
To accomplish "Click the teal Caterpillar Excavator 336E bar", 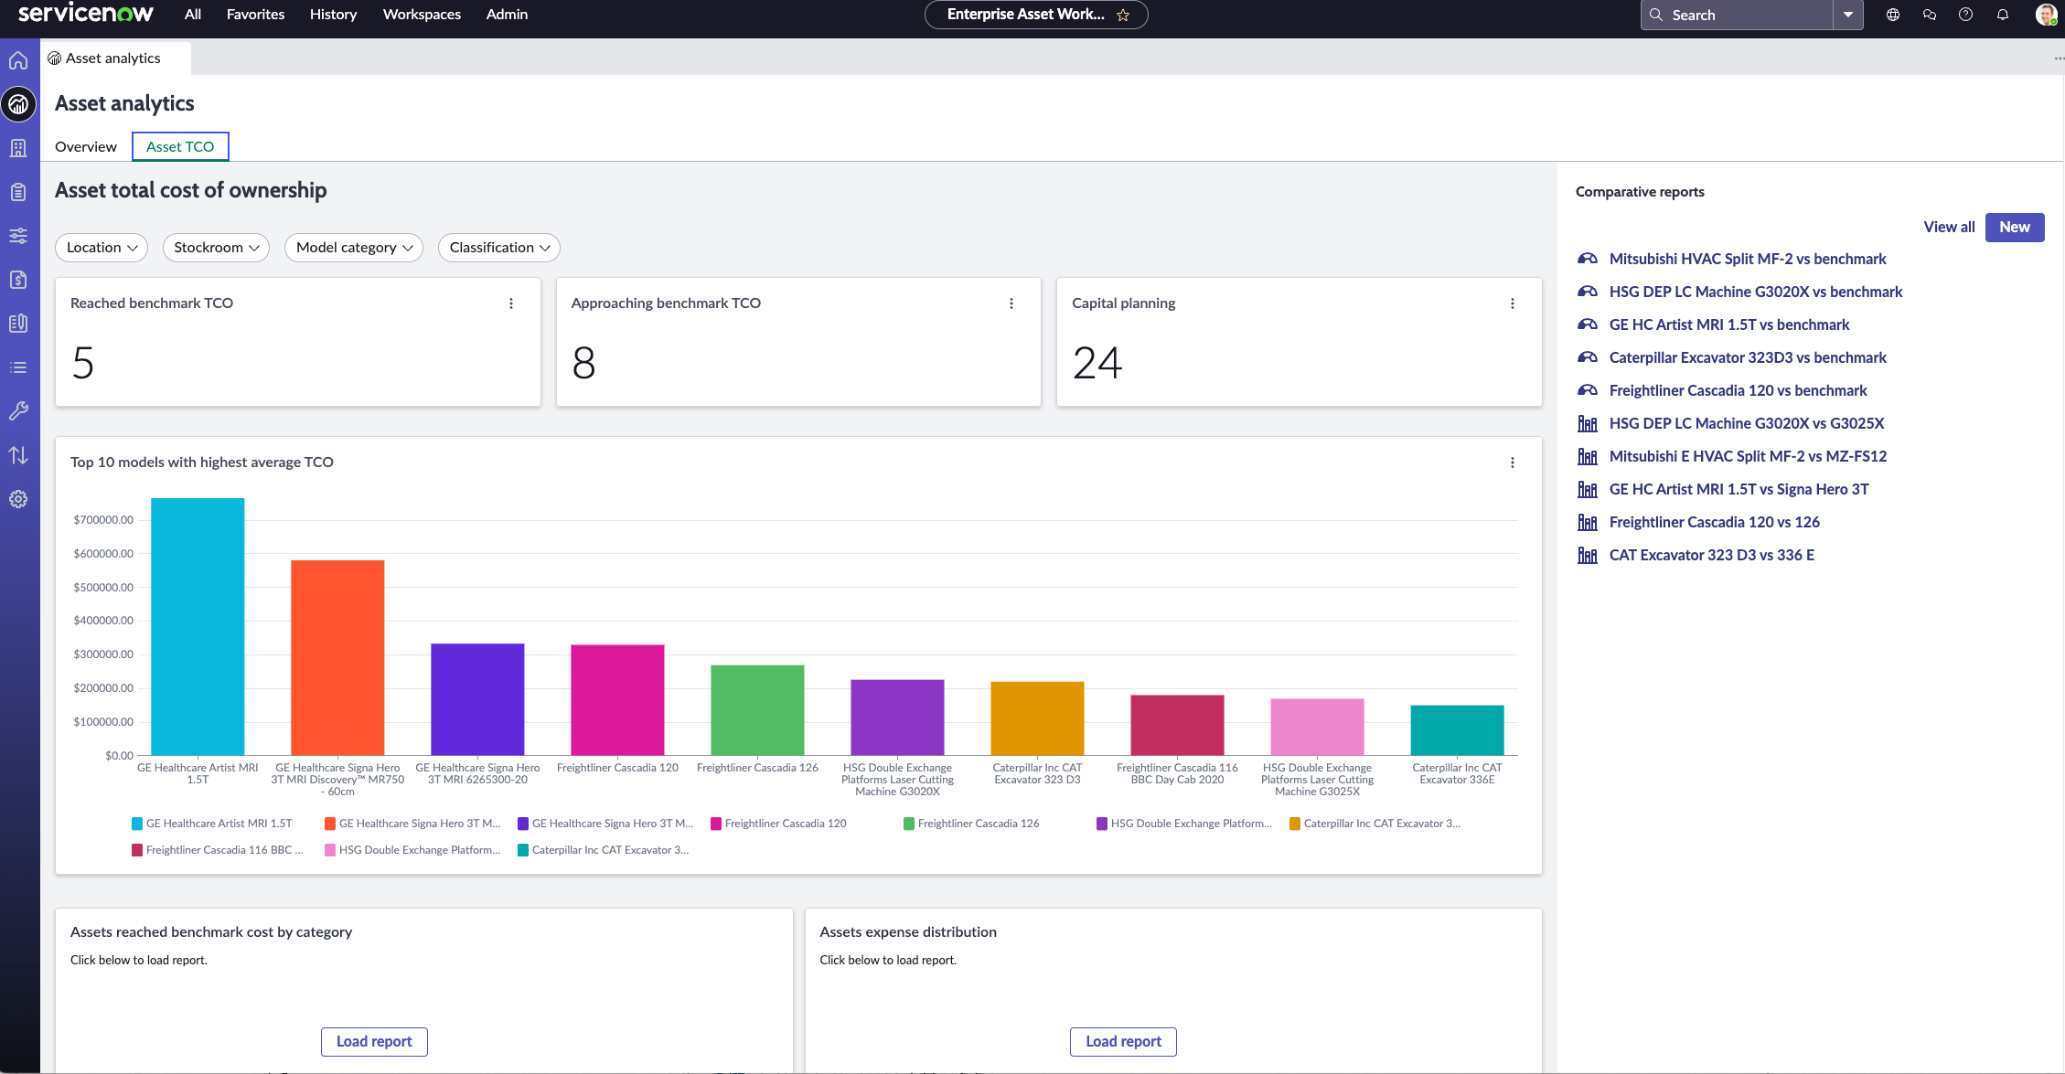I will click(1457, 730).
